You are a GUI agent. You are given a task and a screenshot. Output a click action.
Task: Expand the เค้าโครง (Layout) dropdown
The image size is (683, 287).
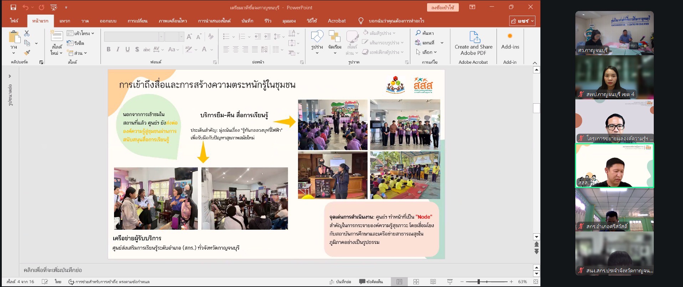click(x=81, y=33)
